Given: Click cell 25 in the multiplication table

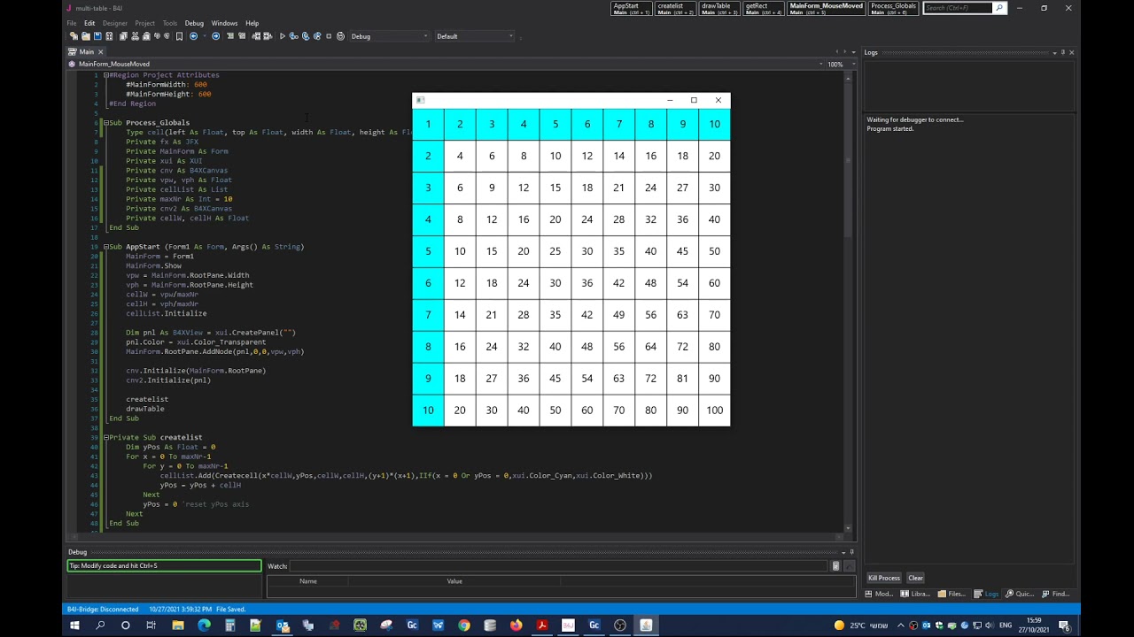Looking at the screenshot, I should [x=555, y=251].
